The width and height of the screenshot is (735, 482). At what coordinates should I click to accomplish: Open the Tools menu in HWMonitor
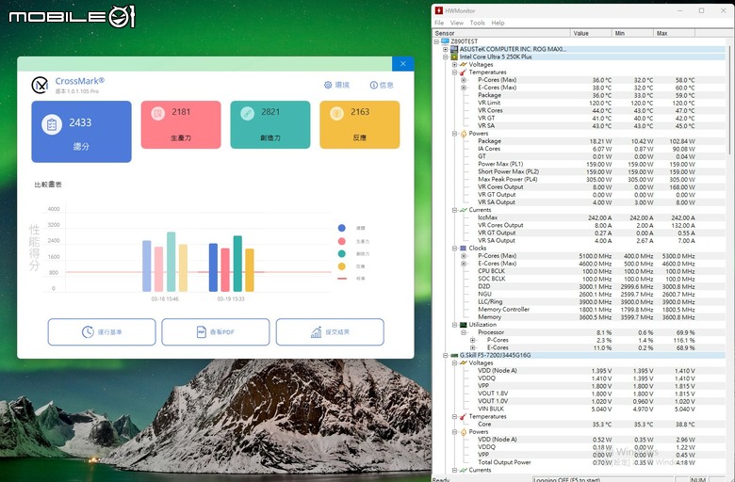coord(477,23)
